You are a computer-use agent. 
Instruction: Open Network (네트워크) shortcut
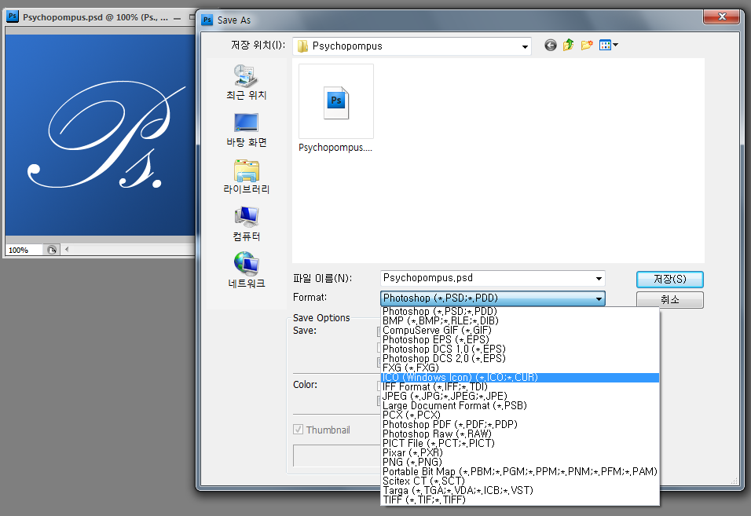(246, 270)
